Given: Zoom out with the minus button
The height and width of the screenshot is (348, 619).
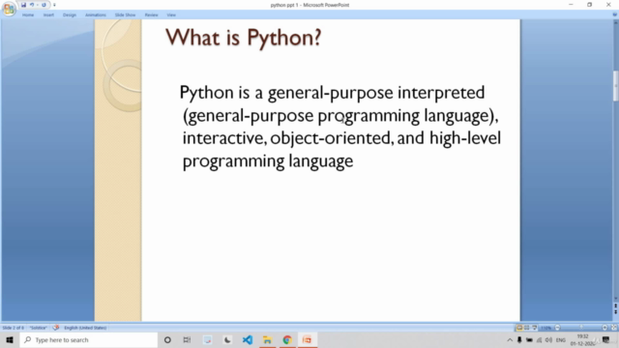Looking at the screenshot, I should [557, 328].
